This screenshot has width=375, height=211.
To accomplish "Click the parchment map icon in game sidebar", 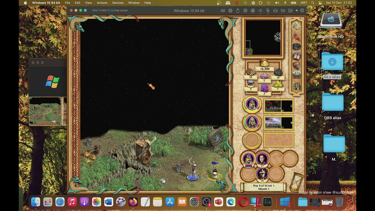I will [296, 26].
